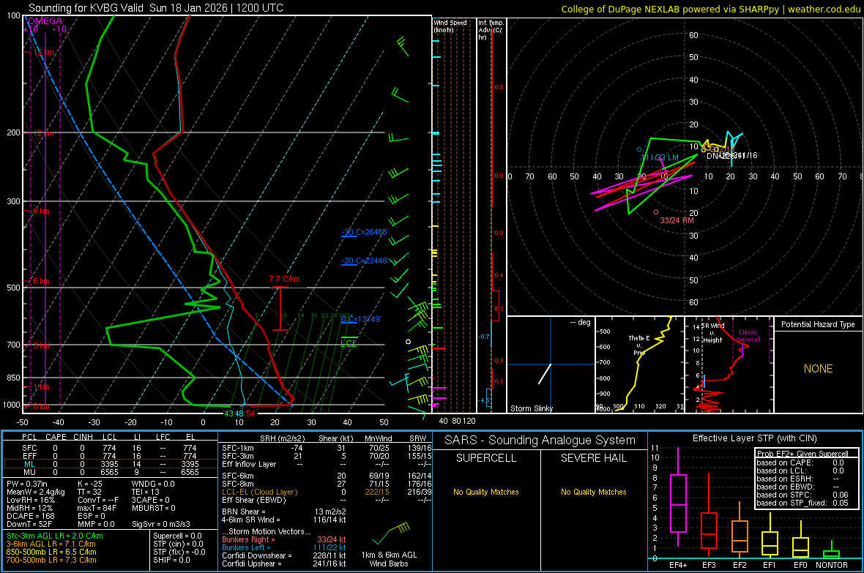Viewport: 864px width, 573px height.
Task: Click the BRN Shear value row
Action: click(x=284, y=512)
